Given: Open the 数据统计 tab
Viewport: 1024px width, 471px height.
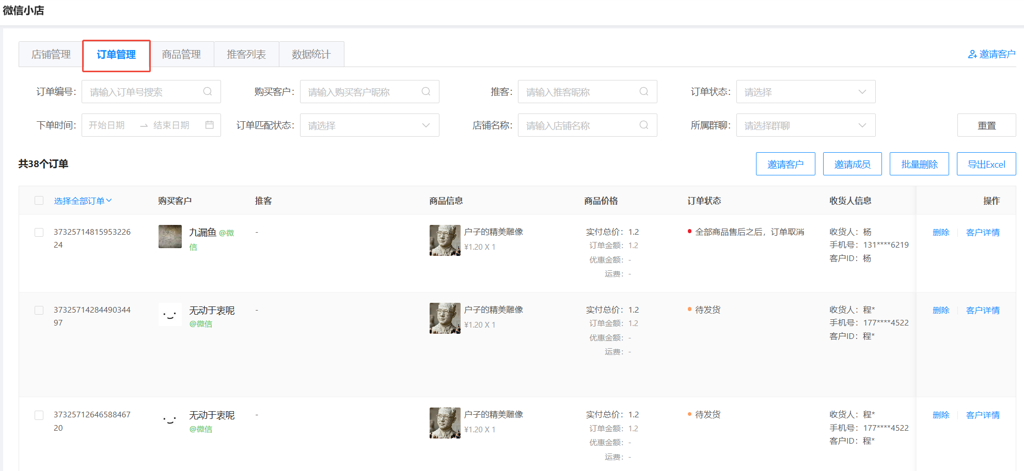Looking at the screenshot, I should pos(311,54).
